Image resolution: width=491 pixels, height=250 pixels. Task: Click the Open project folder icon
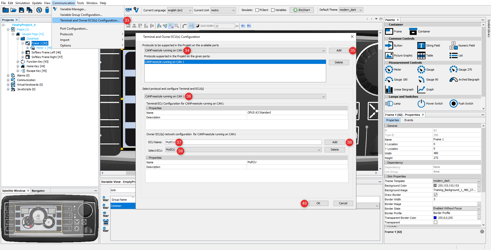pyautogui.click(x=13, y=10)
